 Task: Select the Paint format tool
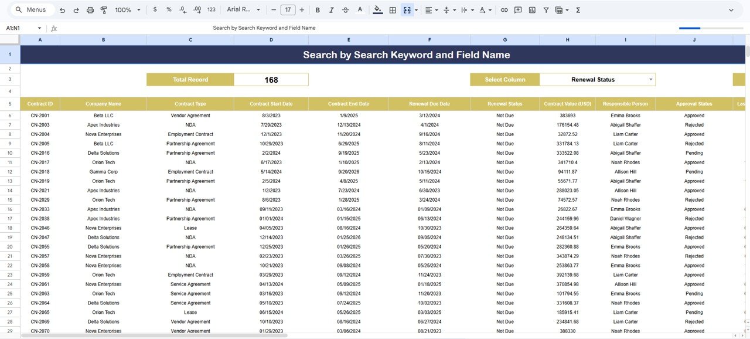coord(105,9)
